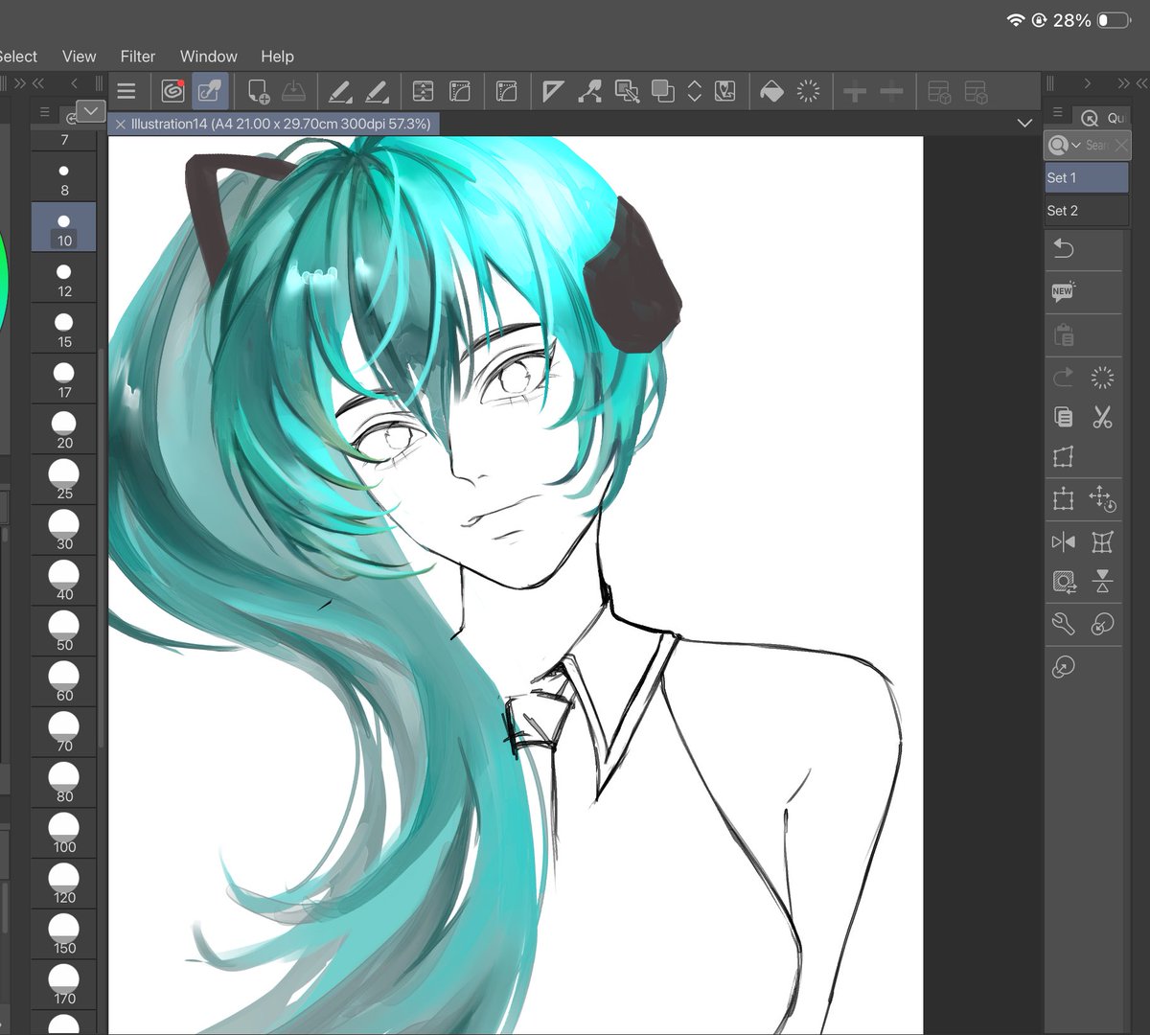Select brush size 100
Viewport: 1150px width, 1035px height.
(x=64, y=832)
